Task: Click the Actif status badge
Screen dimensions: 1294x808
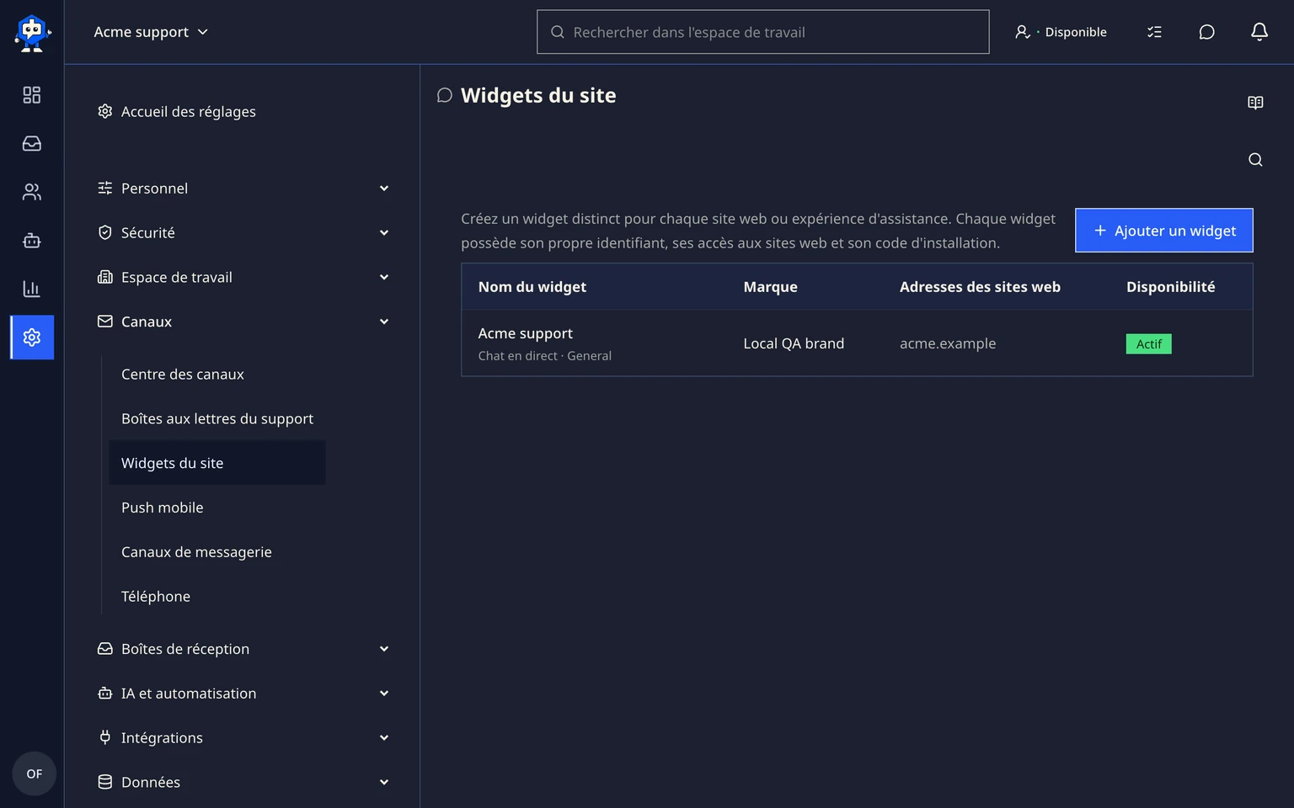Action: click(1148, 343)
